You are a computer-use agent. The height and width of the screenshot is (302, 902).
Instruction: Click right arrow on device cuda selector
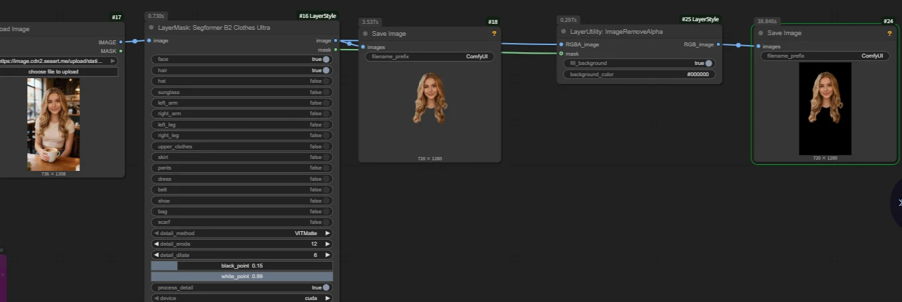tap(328, 298)
